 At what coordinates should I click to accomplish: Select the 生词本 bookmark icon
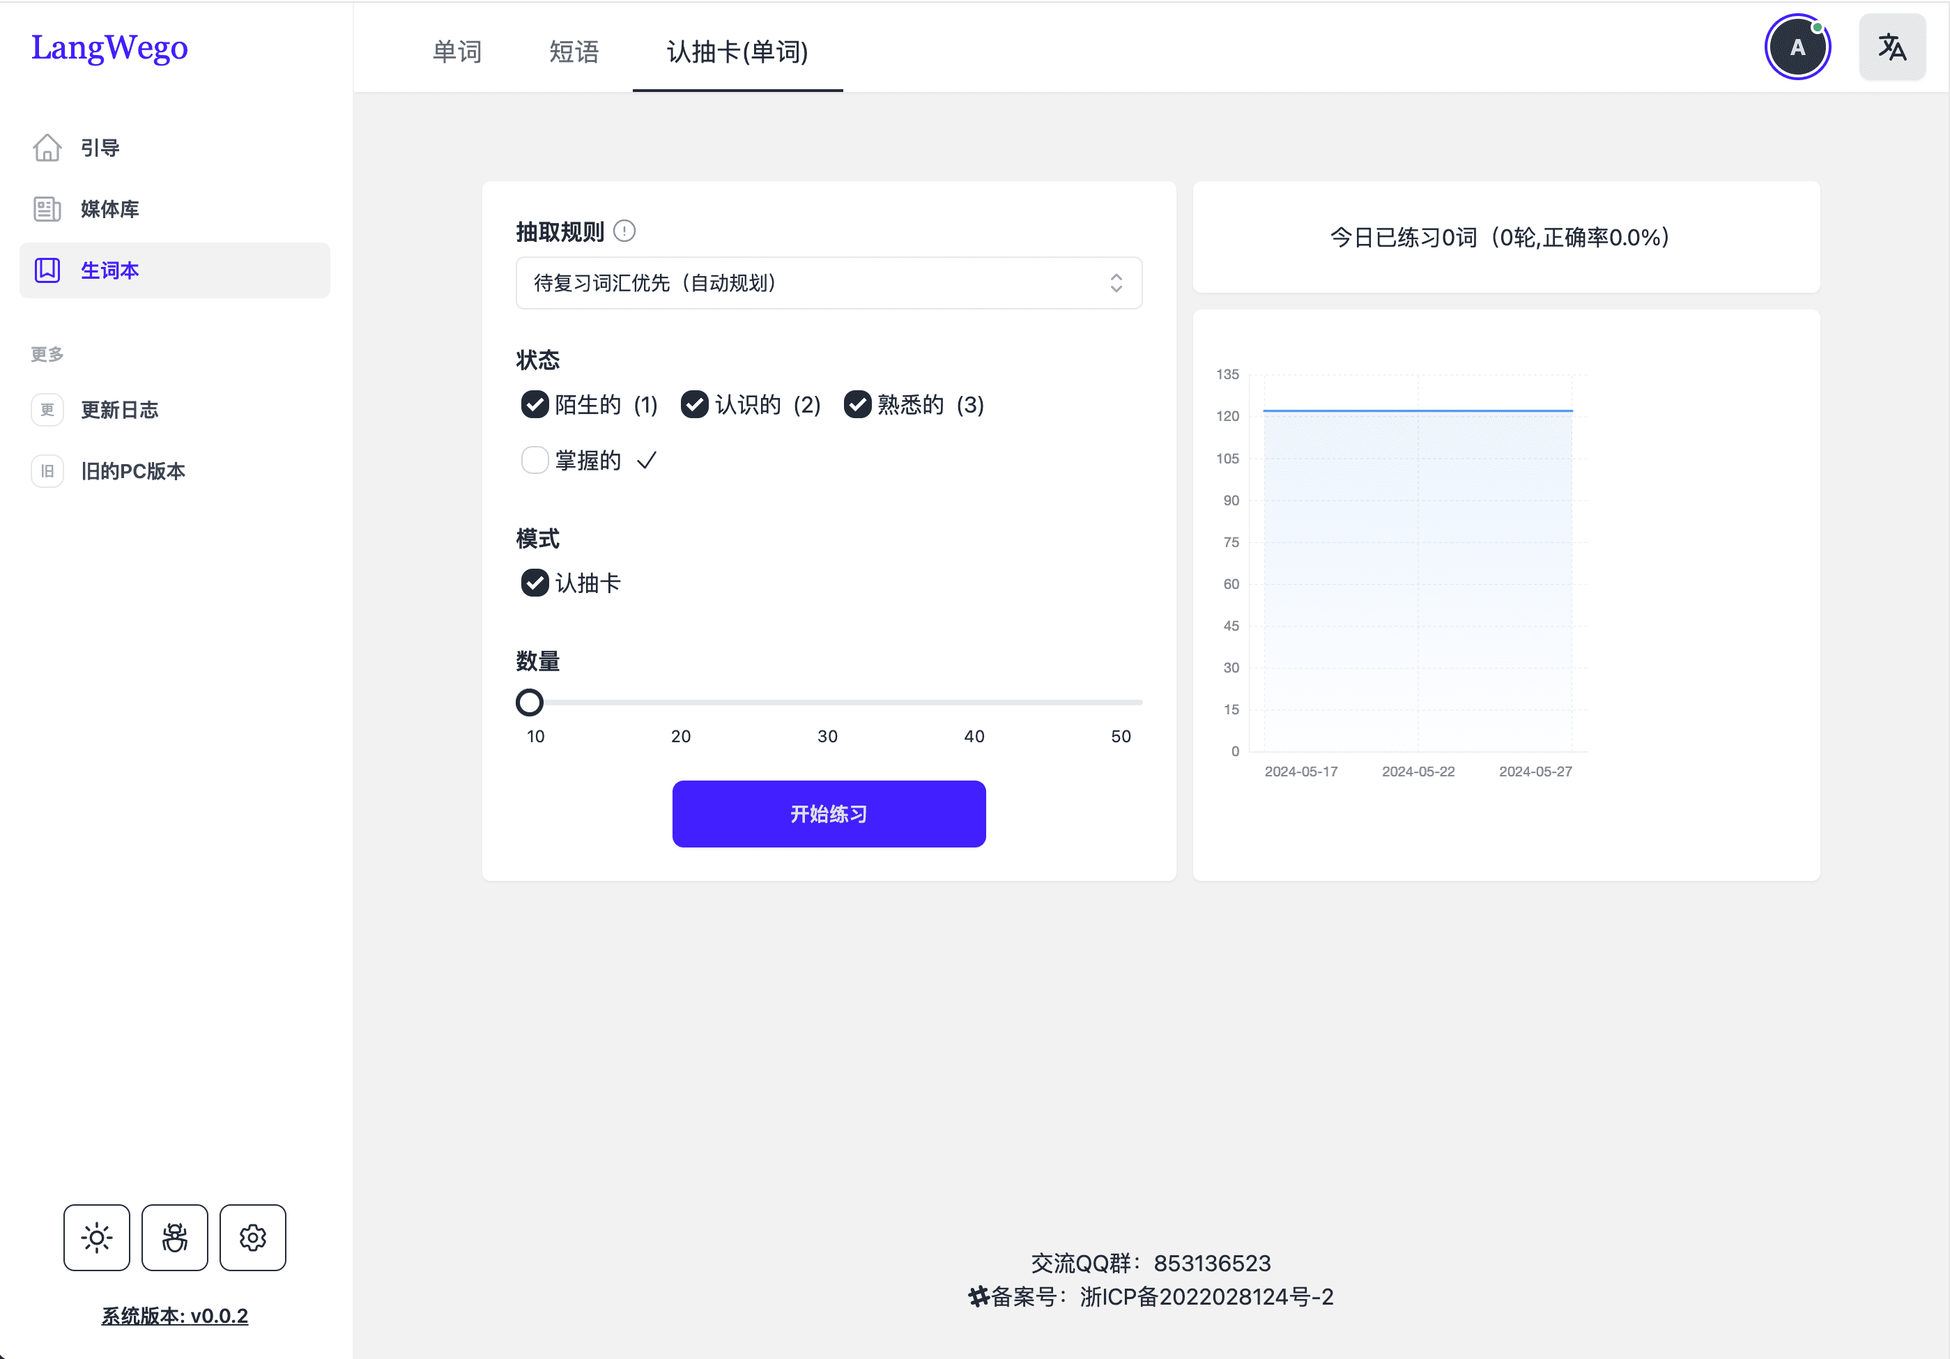(47, 270)
